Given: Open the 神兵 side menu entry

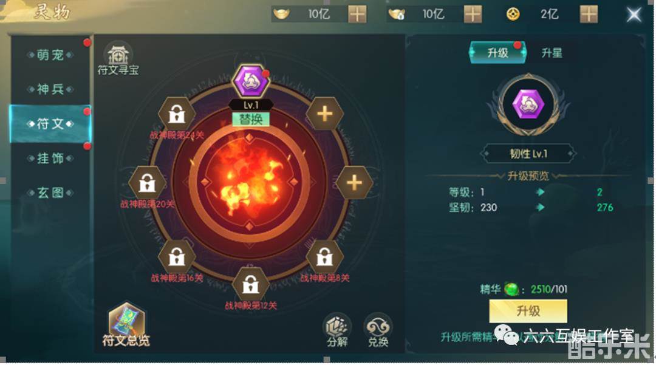Looking at the screenshot, I should pyautogui.click(x=50, y=89).
